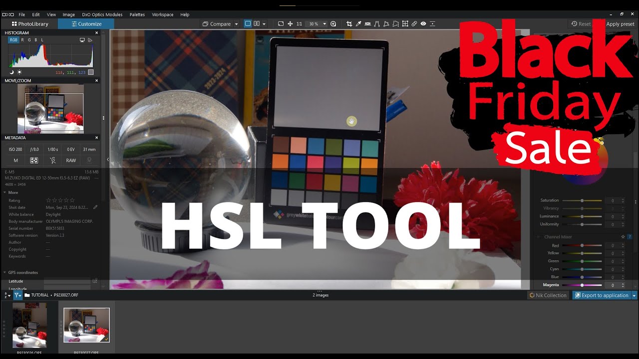Viewport: 639px width, 359px height.
Task: Toggle the red-eye tool eye icon
Action: (423, 24)
